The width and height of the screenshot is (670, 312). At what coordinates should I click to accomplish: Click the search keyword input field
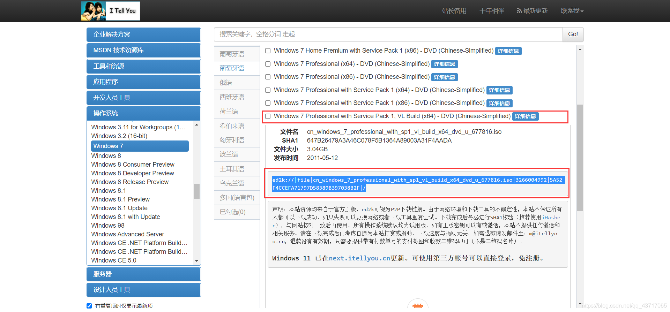[x=388, y=34]
